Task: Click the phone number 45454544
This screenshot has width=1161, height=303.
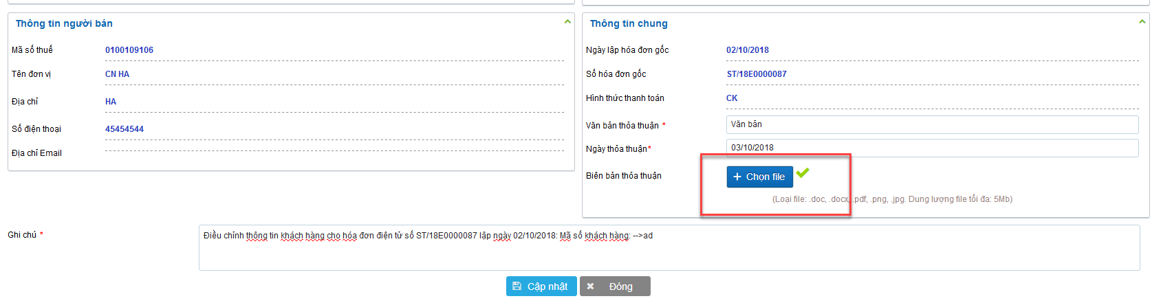Action: [124, 129]
